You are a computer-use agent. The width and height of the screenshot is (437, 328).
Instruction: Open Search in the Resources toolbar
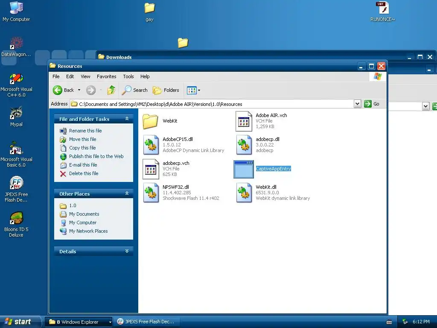[134, 90]
